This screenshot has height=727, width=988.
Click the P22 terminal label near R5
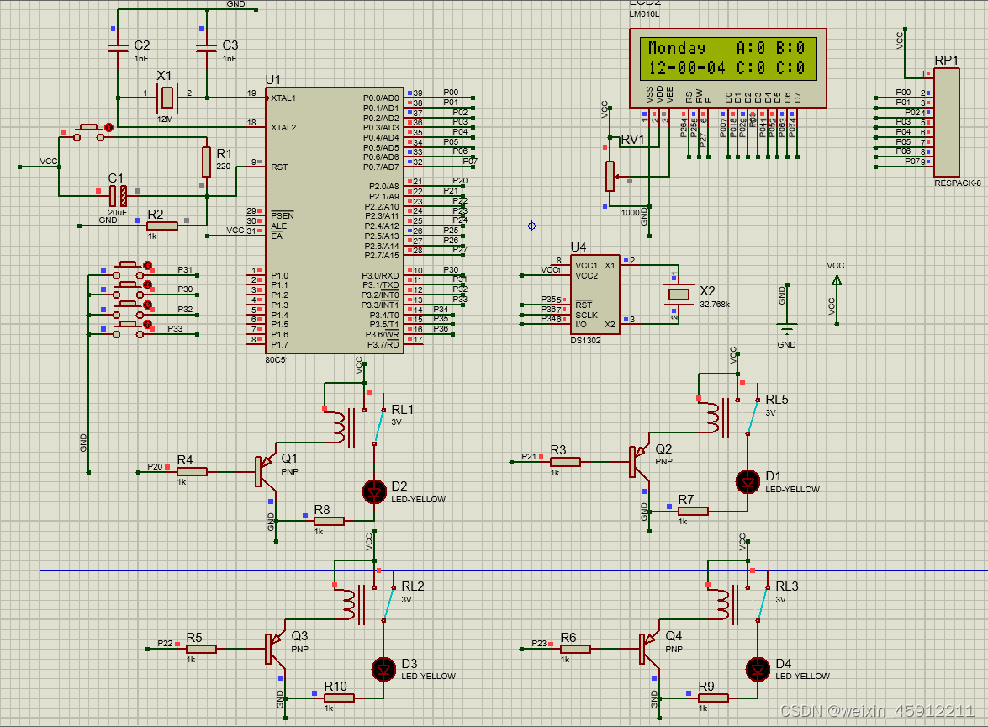pos(165,643)
